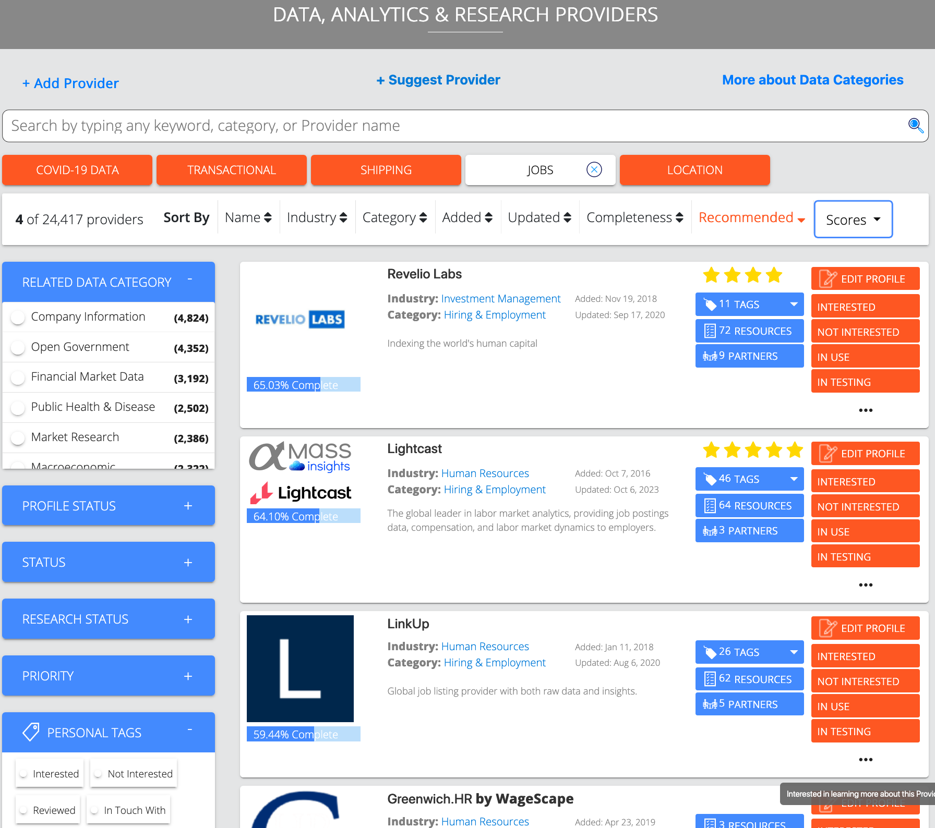Toggle the Interested personal tag

click(x=50, y=774)
